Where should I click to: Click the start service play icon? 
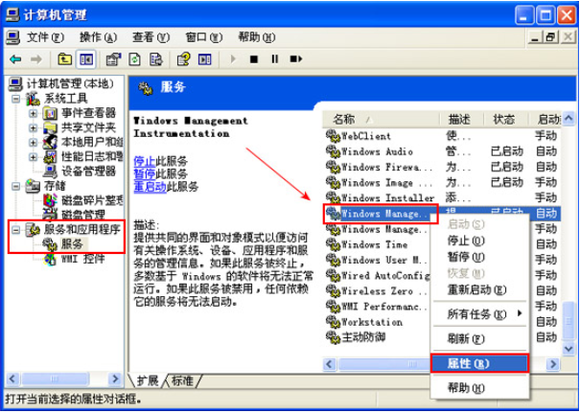tap(233, 59)
